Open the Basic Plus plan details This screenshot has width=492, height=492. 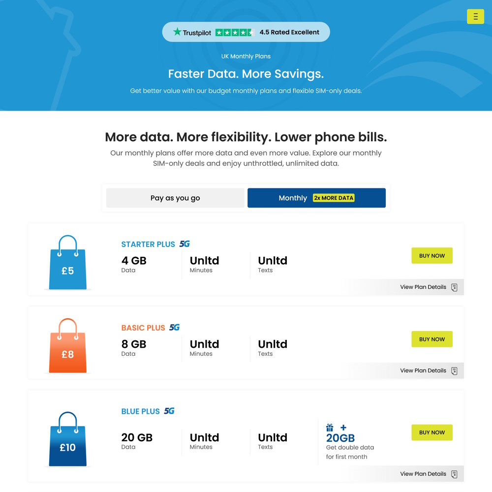point(423,370)
